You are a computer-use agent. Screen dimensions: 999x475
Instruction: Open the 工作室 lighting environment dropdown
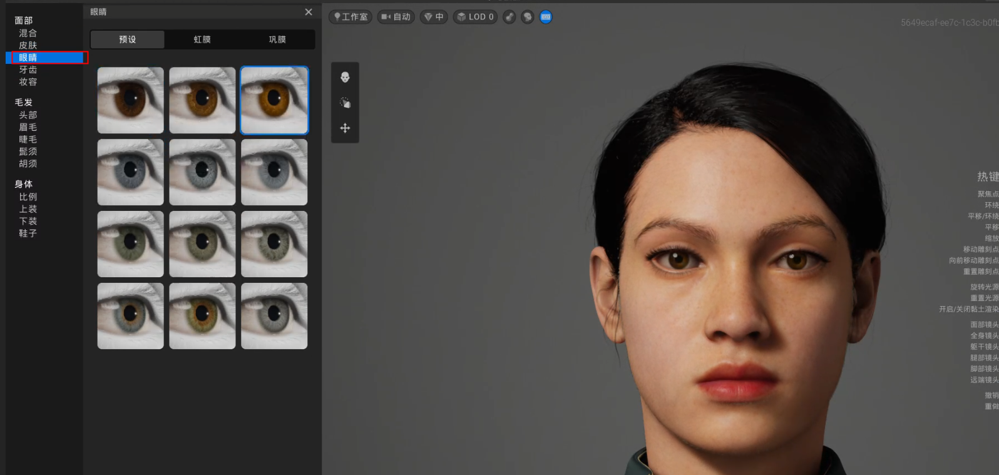click(x=351, y=17)
